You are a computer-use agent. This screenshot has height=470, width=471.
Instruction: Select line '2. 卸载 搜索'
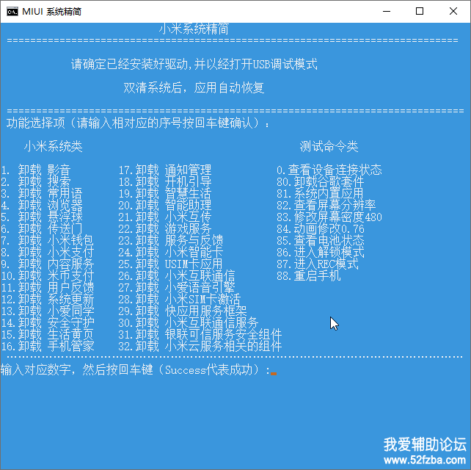coord(36,182)
